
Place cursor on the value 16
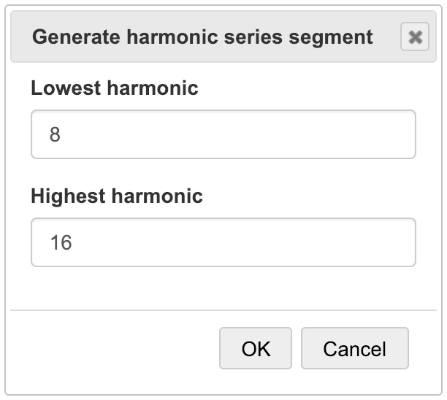pos(61,243)
